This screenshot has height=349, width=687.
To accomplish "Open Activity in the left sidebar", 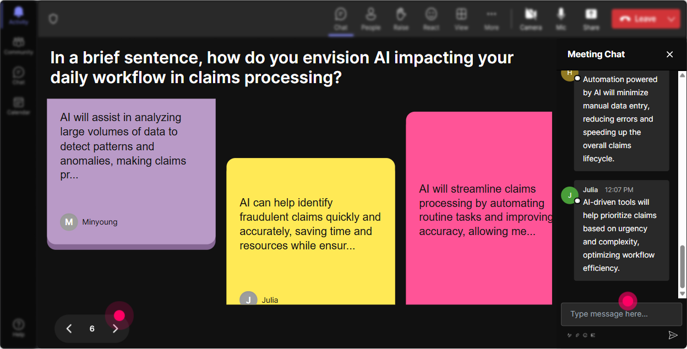I will 19,15.
